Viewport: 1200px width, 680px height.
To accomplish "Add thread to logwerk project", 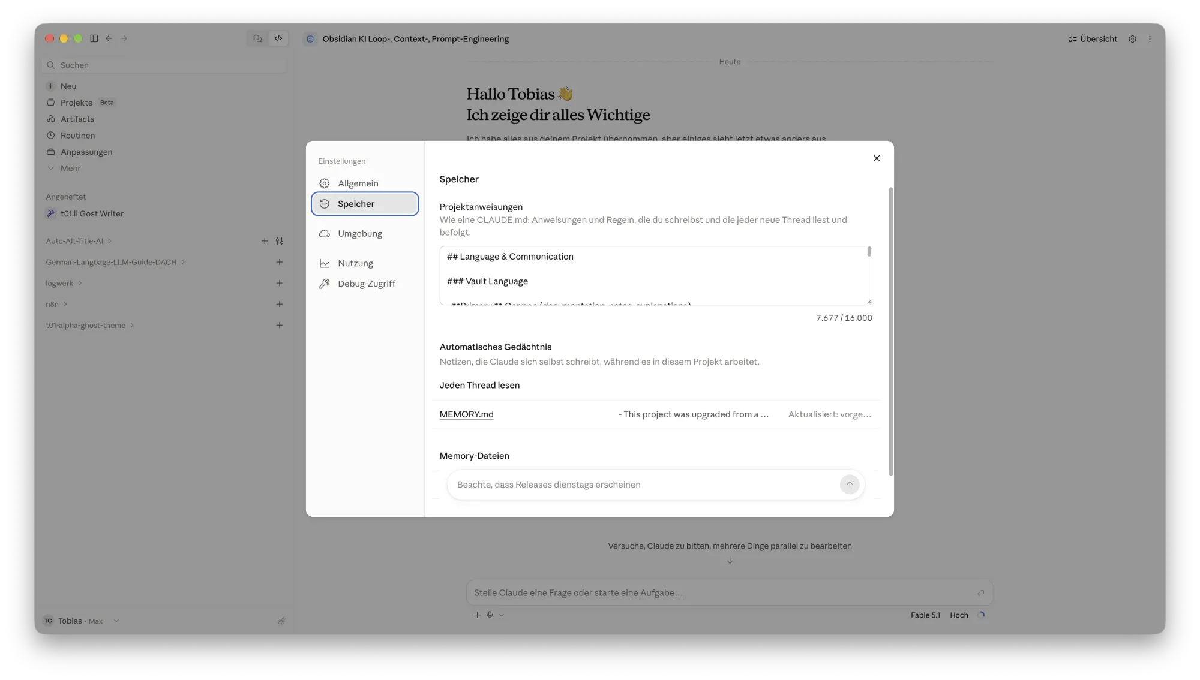I will click(x=280, y=283).
